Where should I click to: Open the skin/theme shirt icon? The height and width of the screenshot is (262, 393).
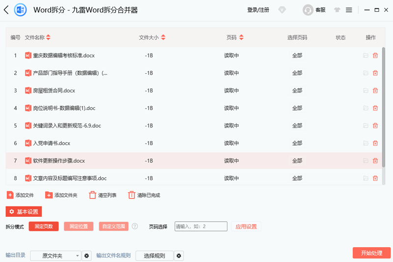pyautogui.click(x=337, y=10)
